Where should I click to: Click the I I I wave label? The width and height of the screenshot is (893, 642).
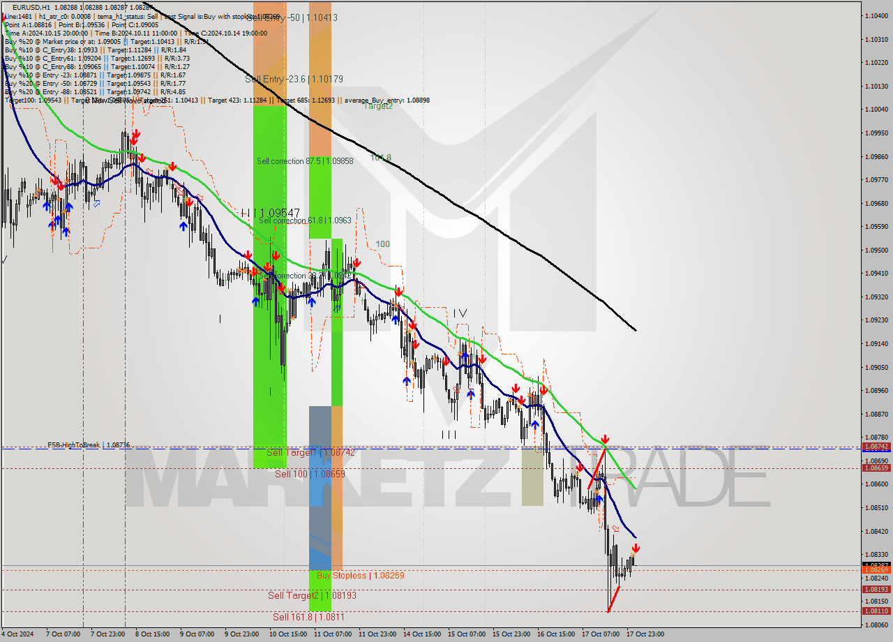(449, 434)
